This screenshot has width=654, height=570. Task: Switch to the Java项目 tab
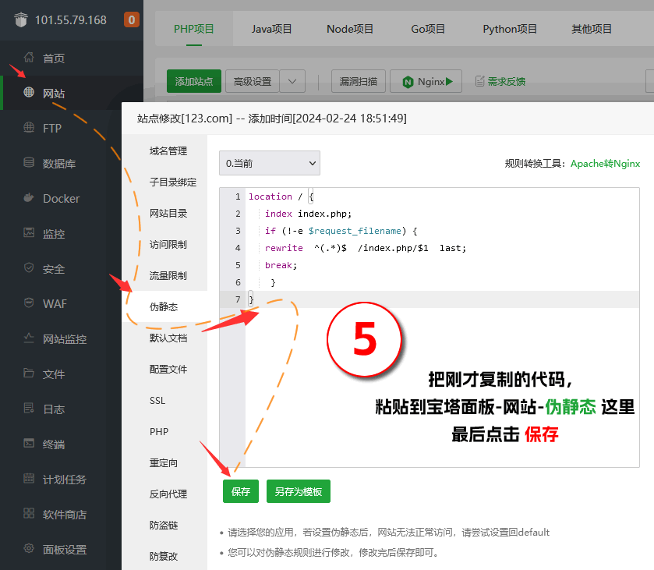coord(271,27)
